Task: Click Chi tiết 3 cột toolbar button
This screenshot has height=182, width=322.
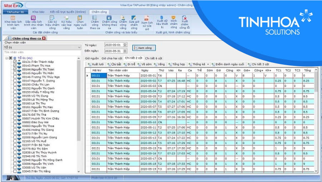Action: [x=258, y=64]
